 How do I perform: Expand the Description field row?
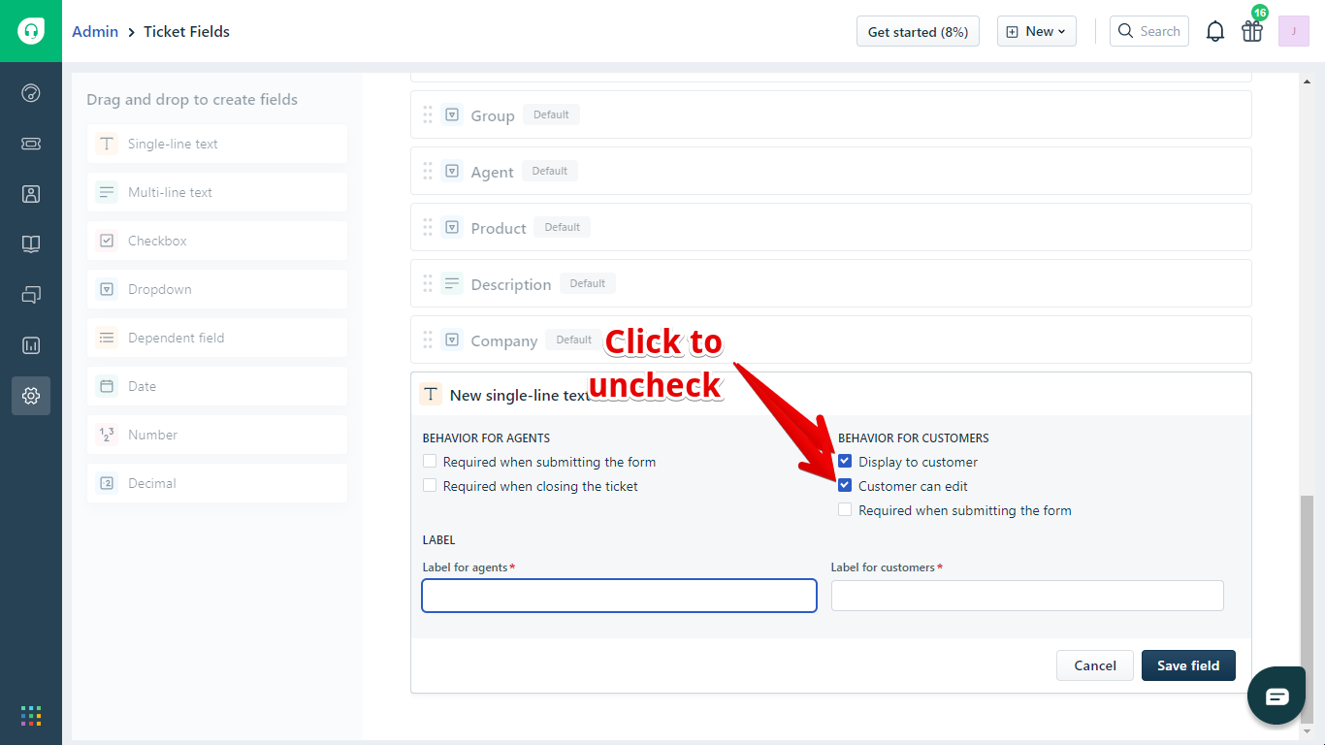click(830, 283)
